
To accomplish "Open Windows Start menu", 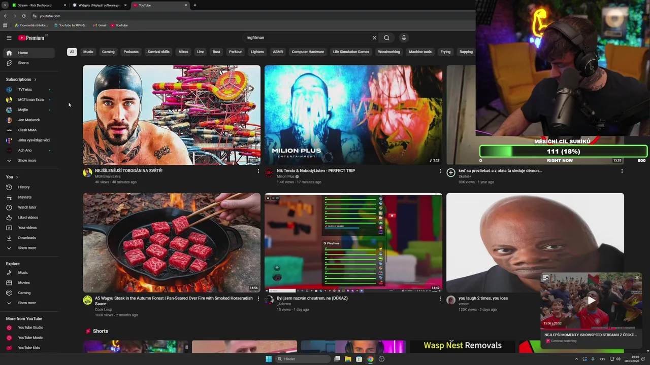I will 269,359.
